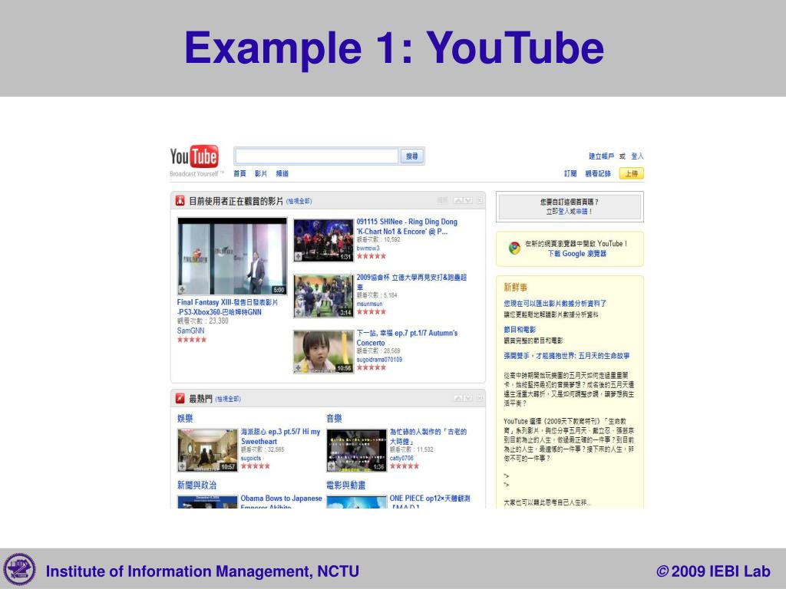Add Hi my Sweetheart video to queue
The height and width of the screenshot is (589, 786).
pyautogui.click(x=183, y=466)
